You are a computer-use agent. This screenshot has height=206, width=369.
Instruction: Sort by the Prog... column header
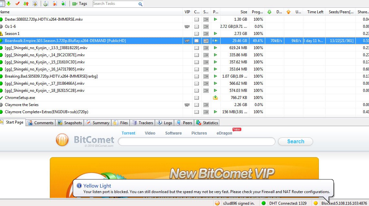click(x=257, y=12)
